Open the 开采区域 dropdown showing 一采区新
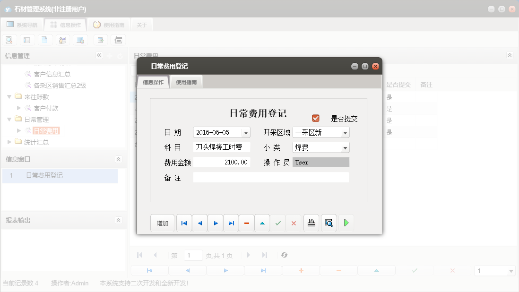 (x=346, y=132)
